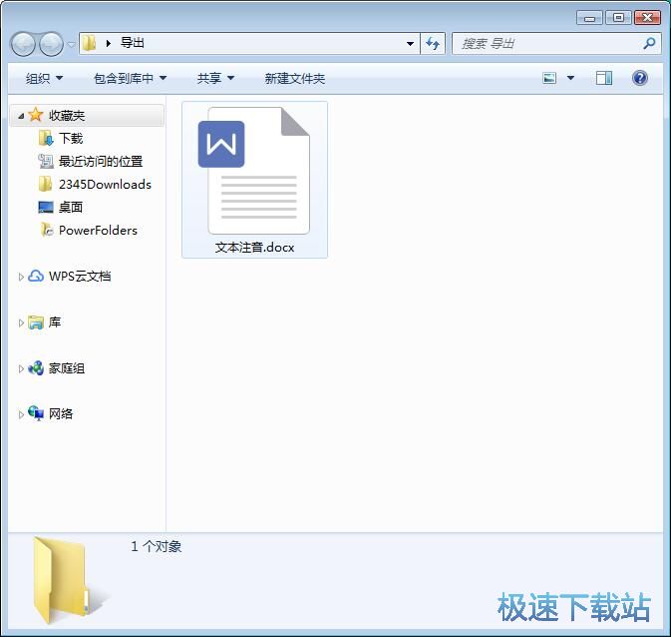The image size is (671, 637).
Task: Select the 文本注音.docx file thumbnail
Action: click(x=254, y=171)
